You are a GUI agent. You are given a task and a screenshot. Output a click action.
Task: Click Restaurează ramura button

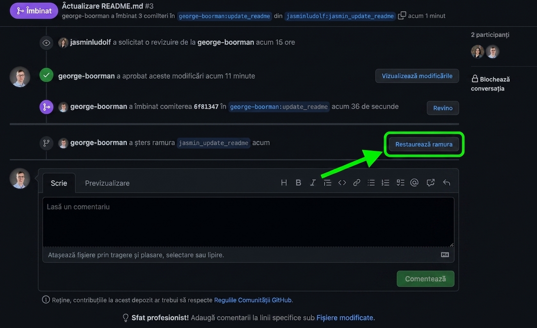click(x=424, y=144)
